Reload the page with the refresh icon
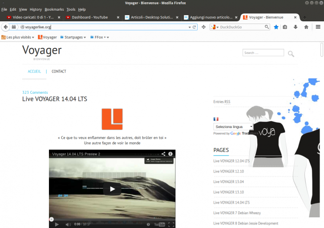Image resolution: width=324 pixels, height=228 pixels. point(194,27)
